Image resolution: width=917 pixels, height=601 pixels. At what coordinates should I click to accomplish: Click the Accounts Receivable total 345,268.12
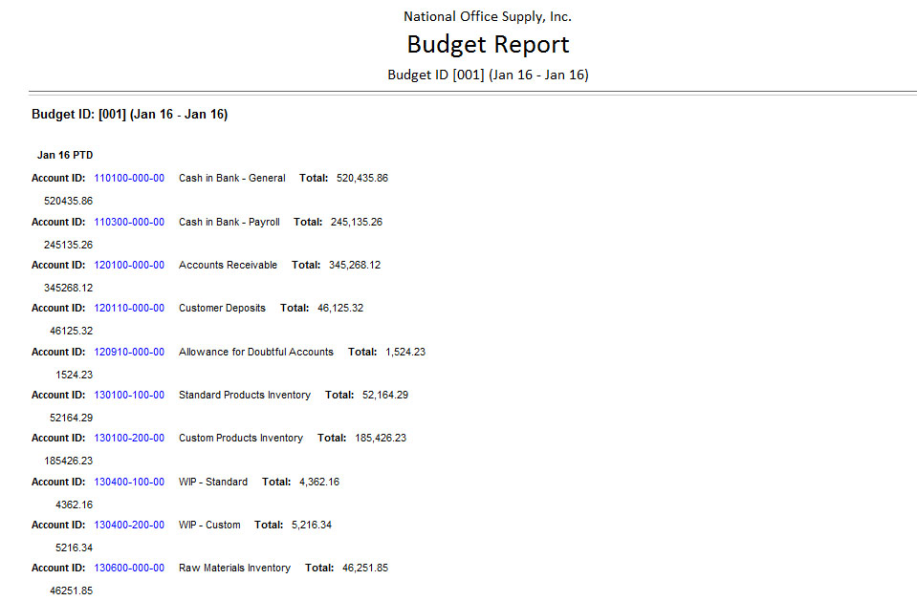coord(355,265)
